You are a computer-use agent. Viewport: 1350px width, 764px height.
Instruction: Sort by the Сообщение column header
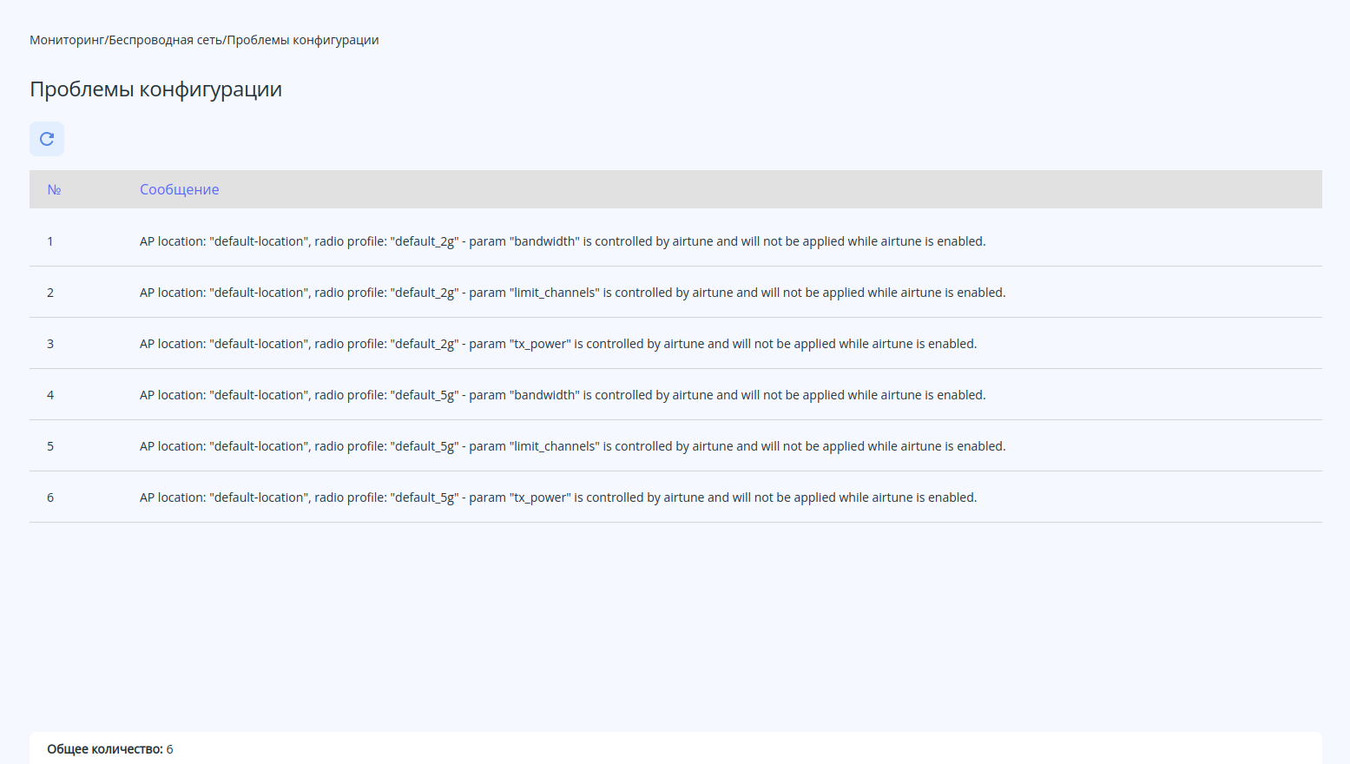coord(179,189)
